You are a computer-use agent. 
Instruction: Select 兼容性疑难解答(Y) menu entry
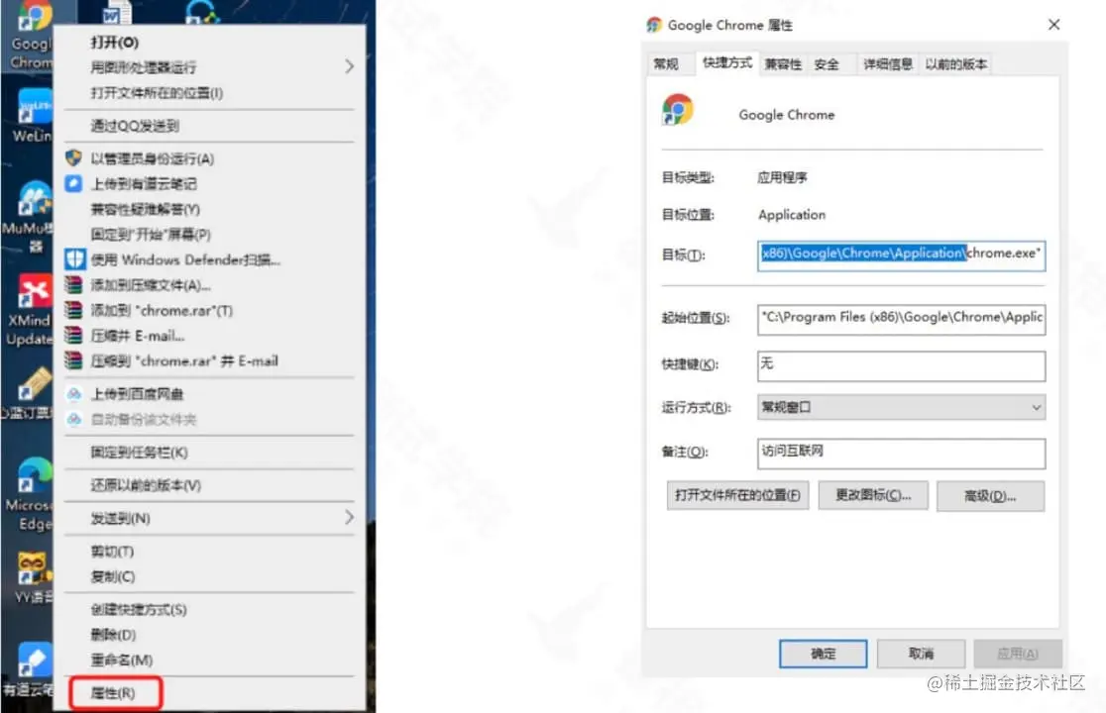point(146,209)
